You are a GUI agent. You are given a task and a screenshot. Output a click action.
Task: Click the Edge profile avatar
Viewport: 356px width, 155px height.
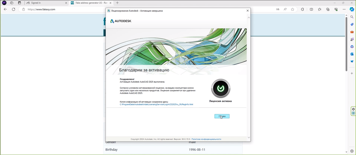(4, 3)
